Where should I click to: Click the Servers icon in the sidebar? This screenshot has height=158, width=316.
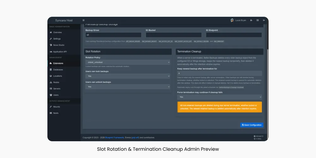pos(51,89)
